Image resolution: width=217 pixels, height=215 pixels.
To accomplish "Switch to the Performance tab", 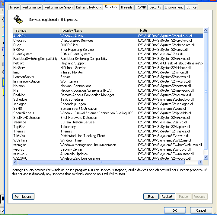I will pos(32,7).
